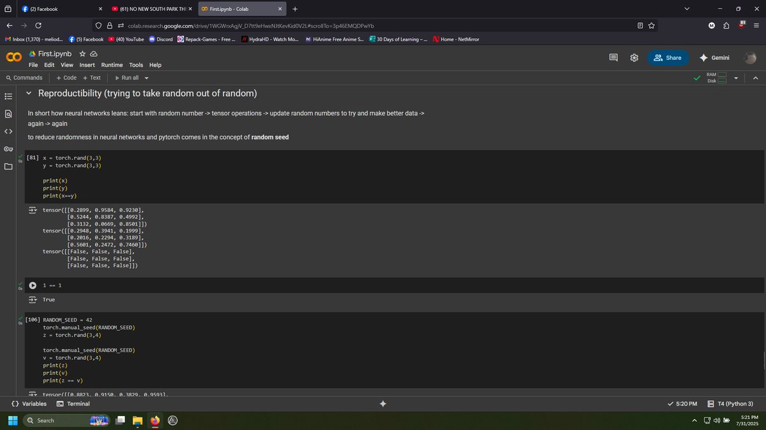
Task: Switch to the South Park YouTube tab
Action: coord(151,9)
